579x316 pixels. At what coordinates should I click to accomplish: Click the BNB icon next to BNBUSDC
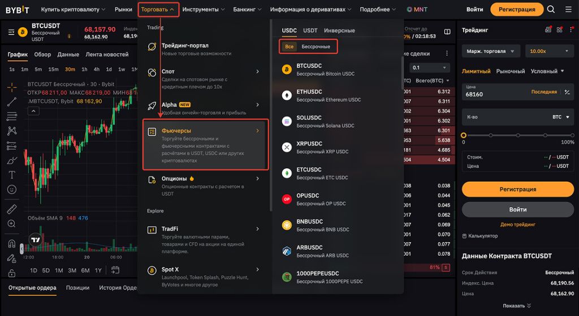coord(287,225)
